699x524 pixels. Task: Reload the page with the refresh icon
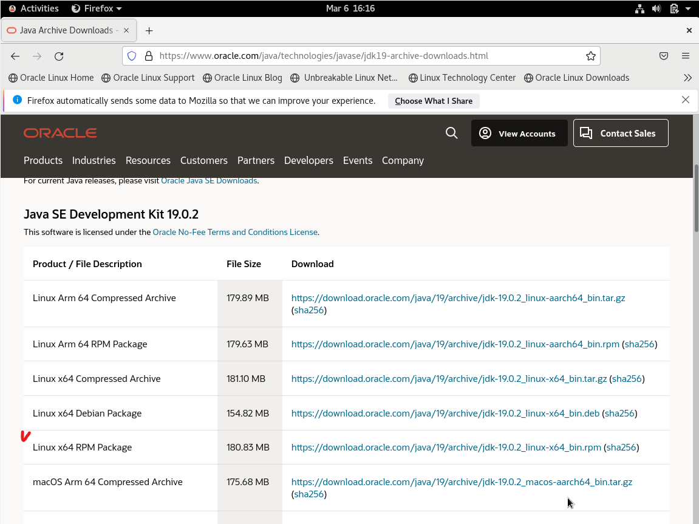[59, 56]
